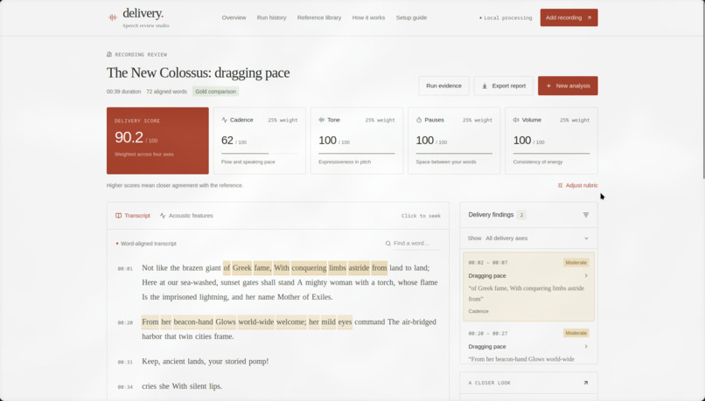The image size is (705, 401).
Task: Click the line "Keep, ancient lands, your storied pomp!"
Action: (x=205, y=361)
